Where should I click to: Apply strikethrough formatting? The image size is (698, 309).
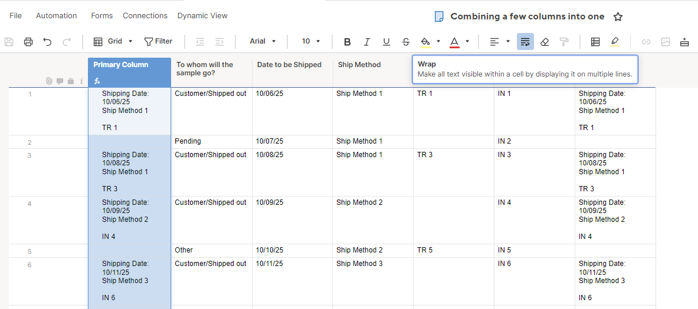click(x=406, y=41)
